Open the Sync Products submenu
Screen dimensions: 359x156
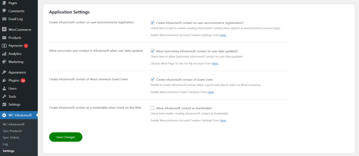pyautogui.click(x=12, y=131)
